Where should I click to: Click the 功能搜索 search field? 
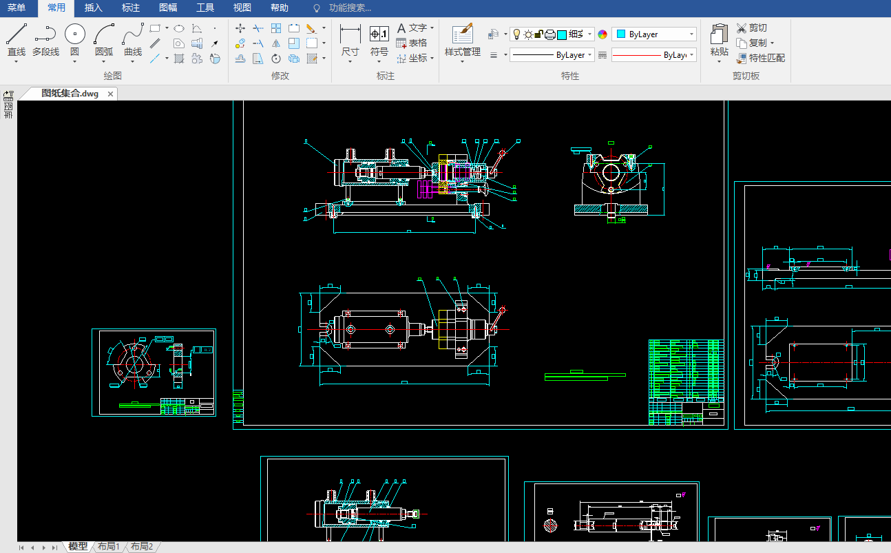tap(350, 8)
